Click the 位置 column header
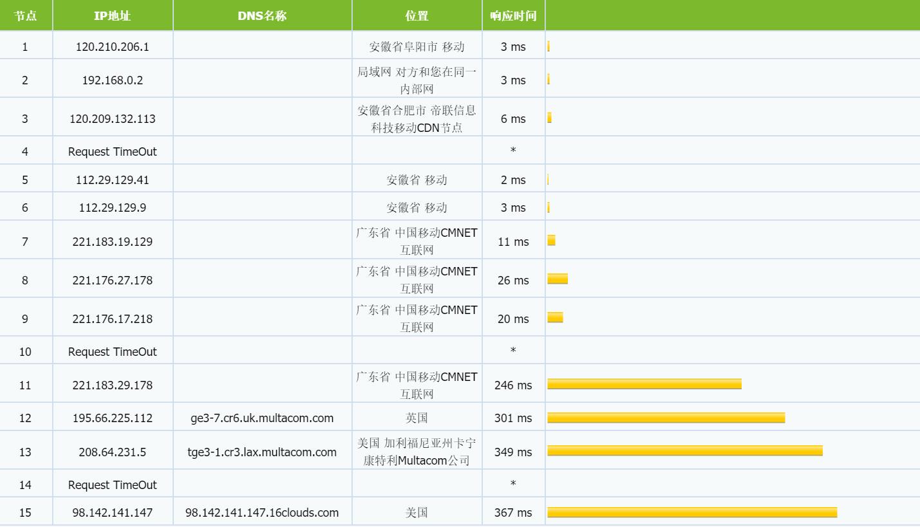 tap(417, 15)
